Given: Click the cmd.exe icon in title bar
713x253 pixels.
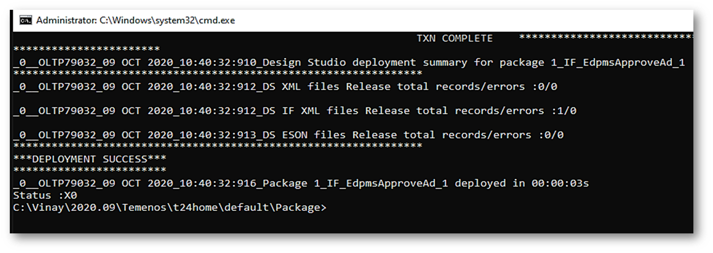Looking at the screenshot, I should tap(25, 21).
